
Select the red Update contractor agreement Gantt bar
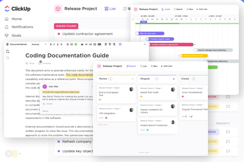[x=171, y=45]
